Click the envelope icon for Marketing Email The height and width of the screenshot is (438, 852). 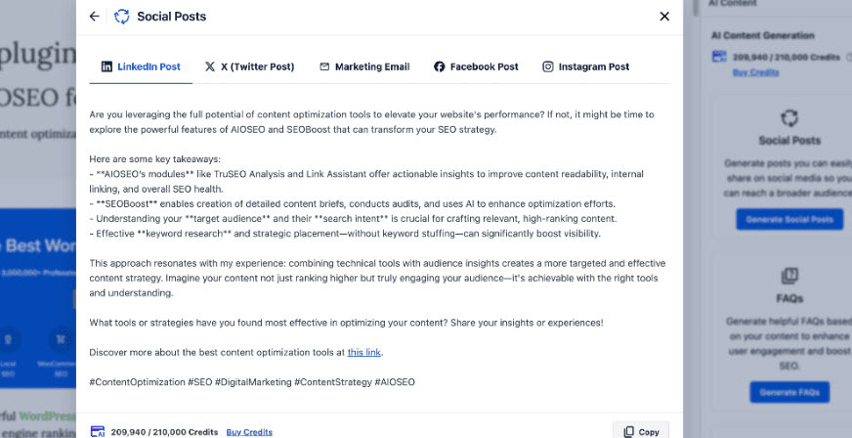pyautogui.click(x=324, y=66)
